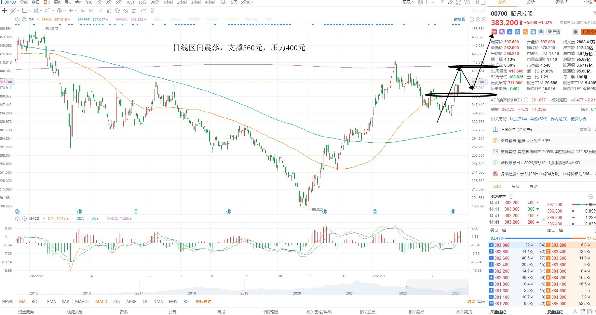Remove the MA indicator with X icon
The width and height of the screenshot is (596, 315).
(24, 20)
